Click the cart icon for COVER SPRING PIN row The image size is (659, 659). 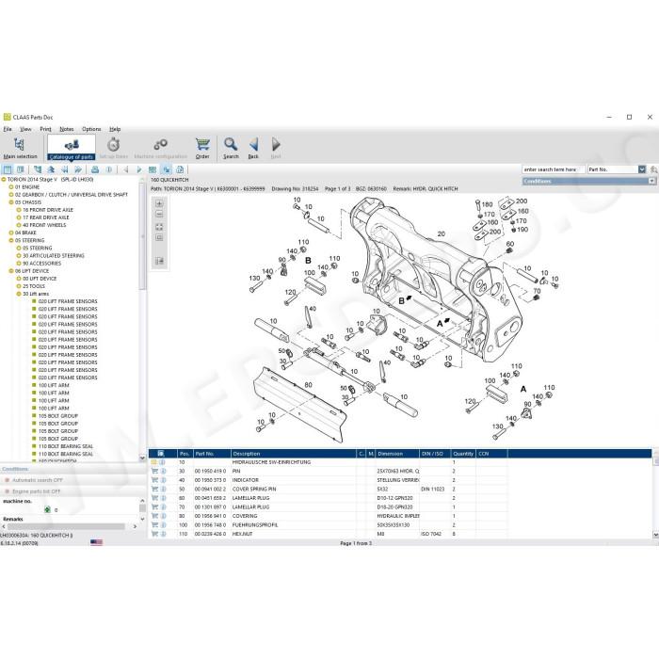click(x=154, y=490)
